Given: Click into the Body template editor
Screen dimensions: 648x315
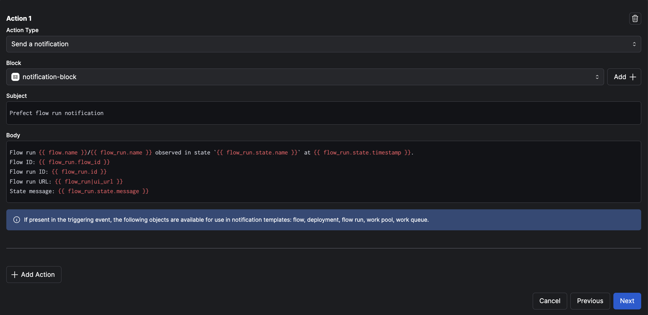Looking at the screenshot, I should [x=323, y=172].
